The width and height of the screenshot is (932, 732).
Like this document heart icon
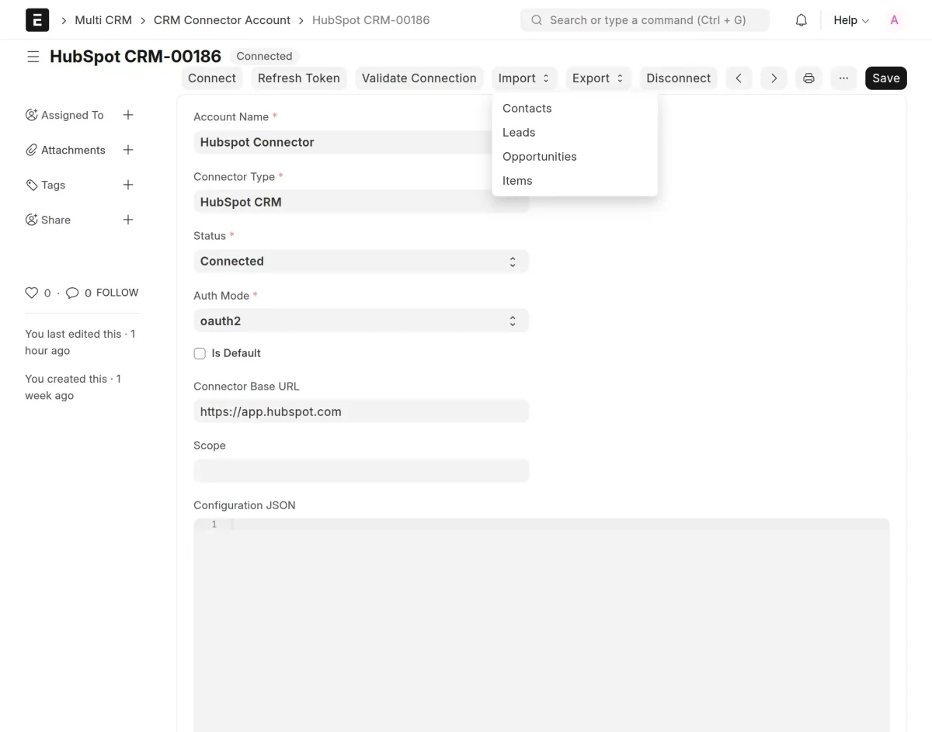[32, 293]
